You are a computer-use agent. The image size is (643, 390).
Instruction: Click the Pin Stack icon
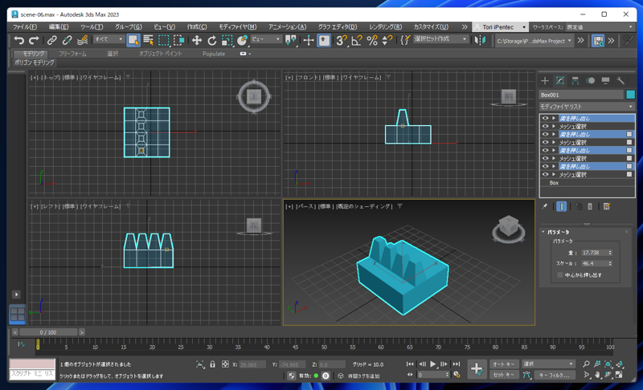click(545, 207)
